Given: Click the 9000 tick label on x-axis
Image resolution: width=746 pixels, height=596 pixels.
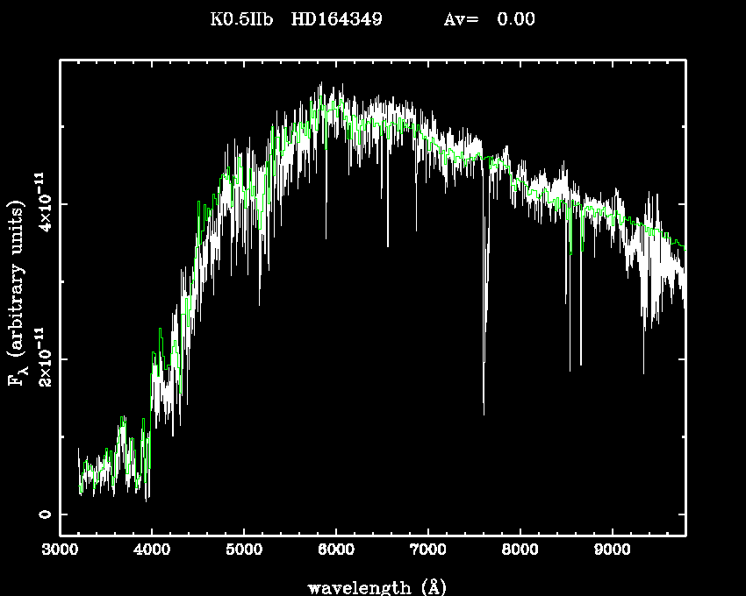Looking at the screenshot, I should coord(612,551).
